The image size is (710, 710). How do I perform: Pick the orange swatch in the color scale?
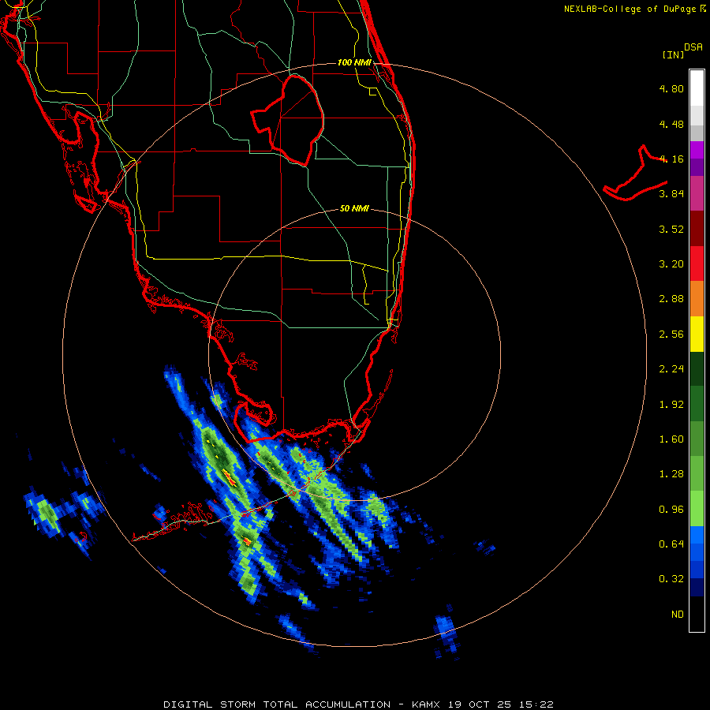coord(697,299)
